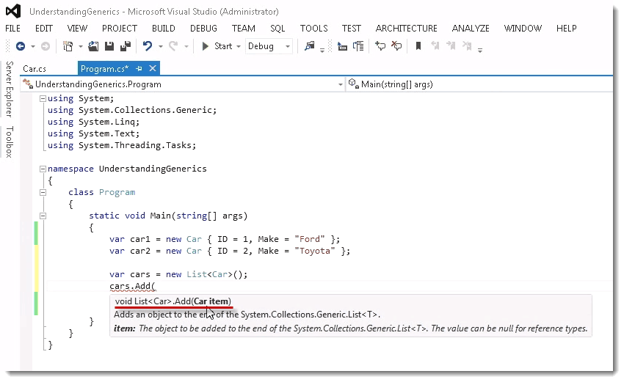Open the Undo history dropdown arrow
The width and height of the screenshot is (624, 382).
click(x=161, y=46)
